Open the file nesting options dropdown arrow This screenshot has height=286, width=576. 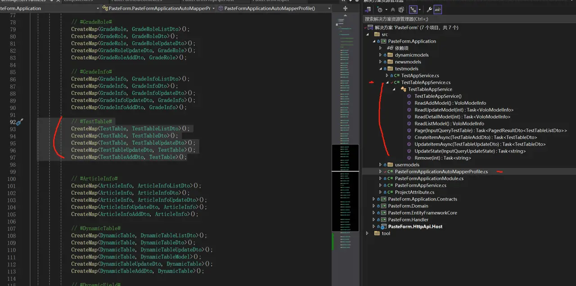point(419,9)
